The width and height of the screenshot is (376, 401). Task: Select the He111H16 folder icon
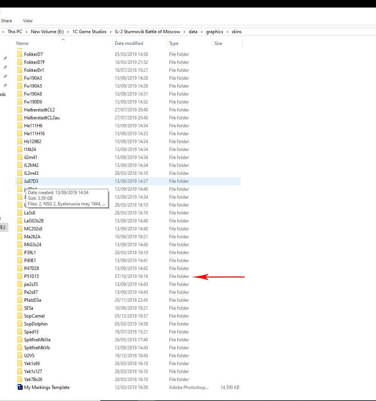tap(20, 134)
